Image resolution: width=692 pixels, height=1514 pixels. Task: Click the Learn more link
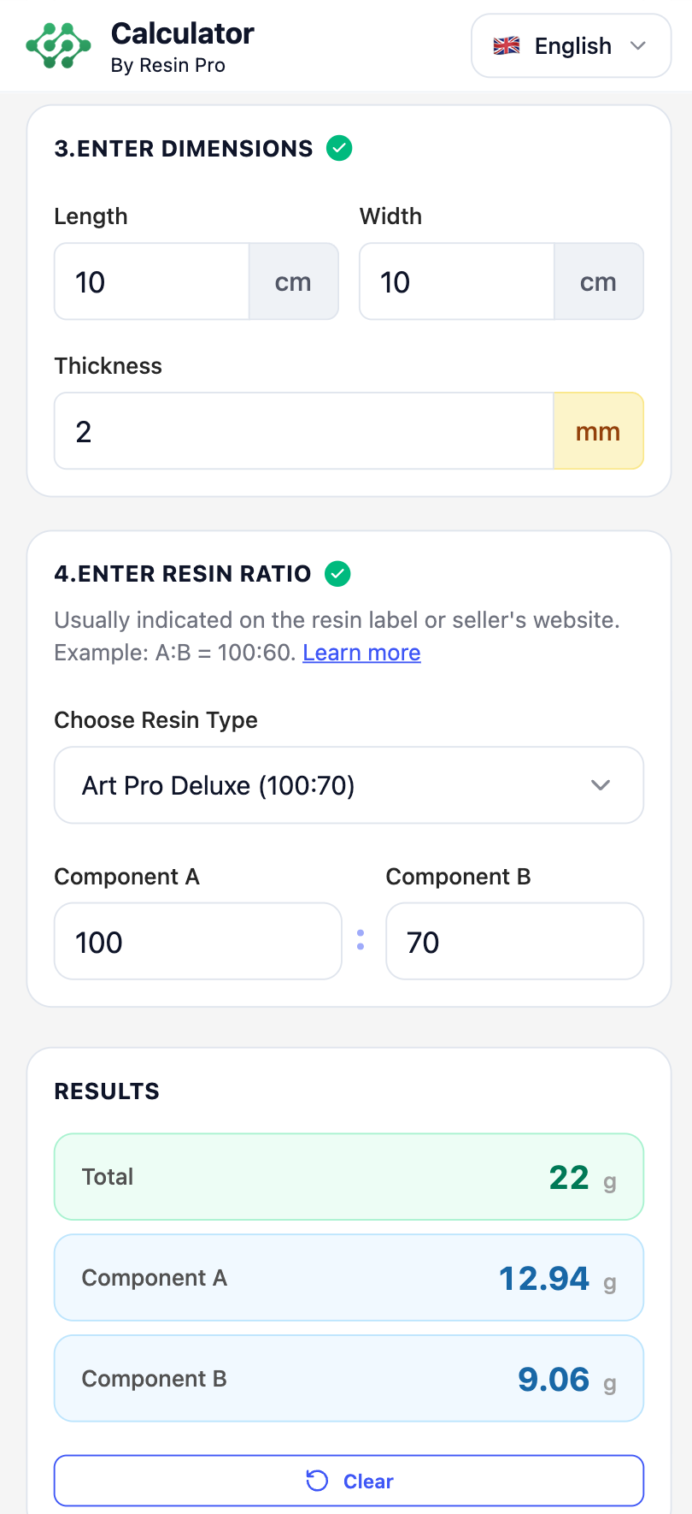click(x=361, y=653)
